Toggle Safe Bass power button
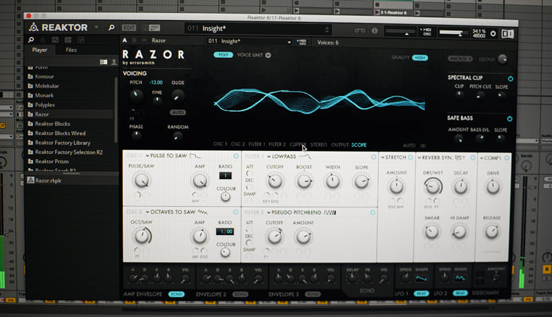 coord(509,119)
